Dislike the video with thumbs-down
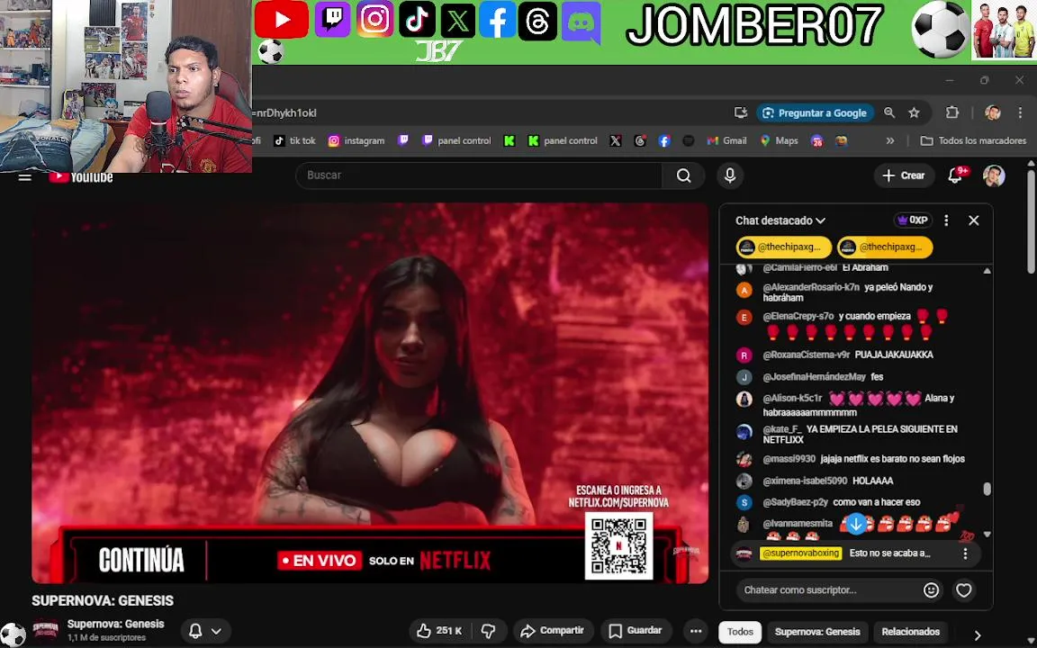Screen dimensions: 1037x648 coord(488,631)
